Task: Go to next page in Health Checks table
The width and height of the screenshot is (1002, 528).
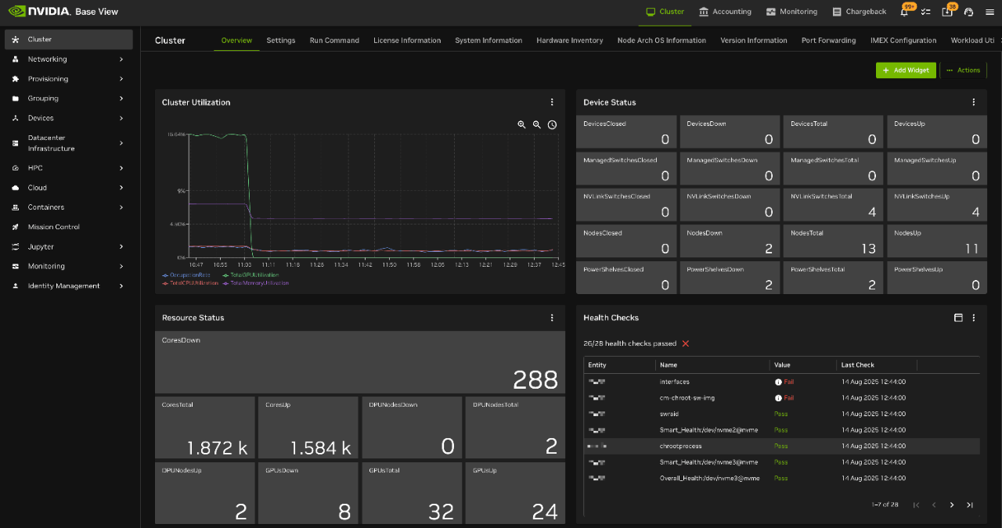Action: coord(952,505)
